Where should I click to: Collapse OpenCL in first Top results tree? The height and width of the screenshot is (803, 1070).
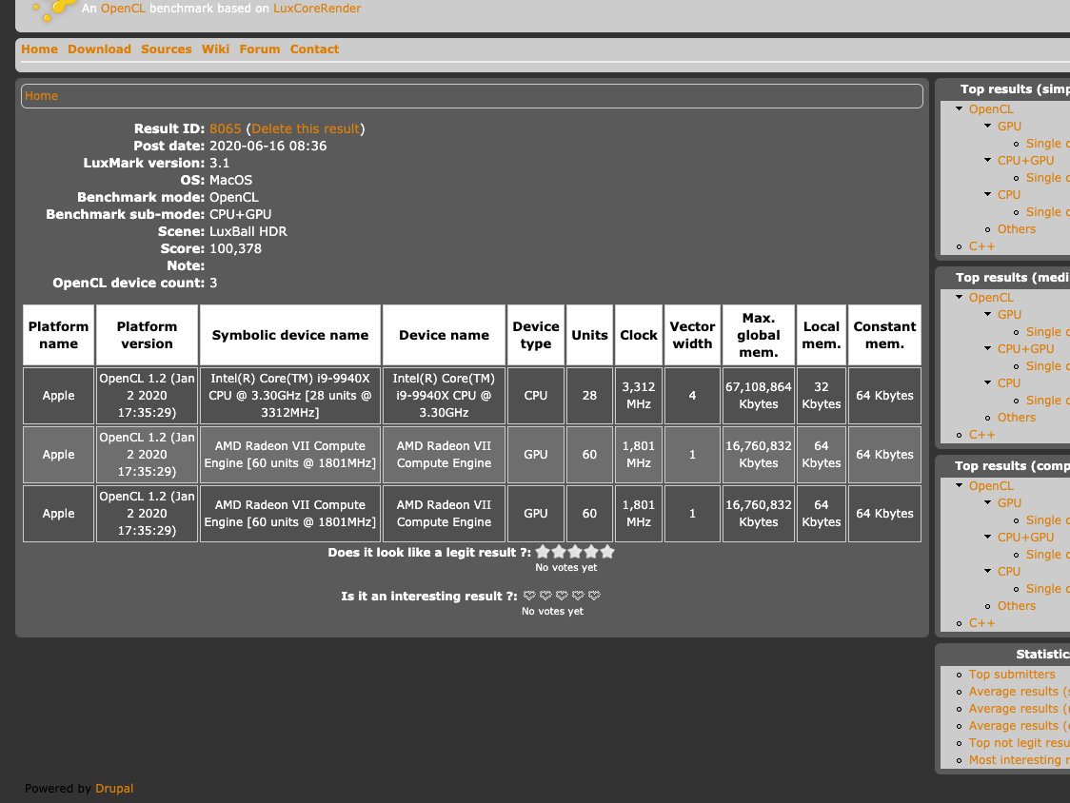click(x=959, y=109)
